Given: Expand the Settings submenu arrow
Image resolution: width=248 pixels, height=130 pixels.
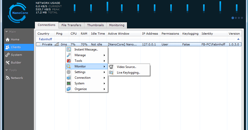Looking at the screenshot, I should (104, 72).
